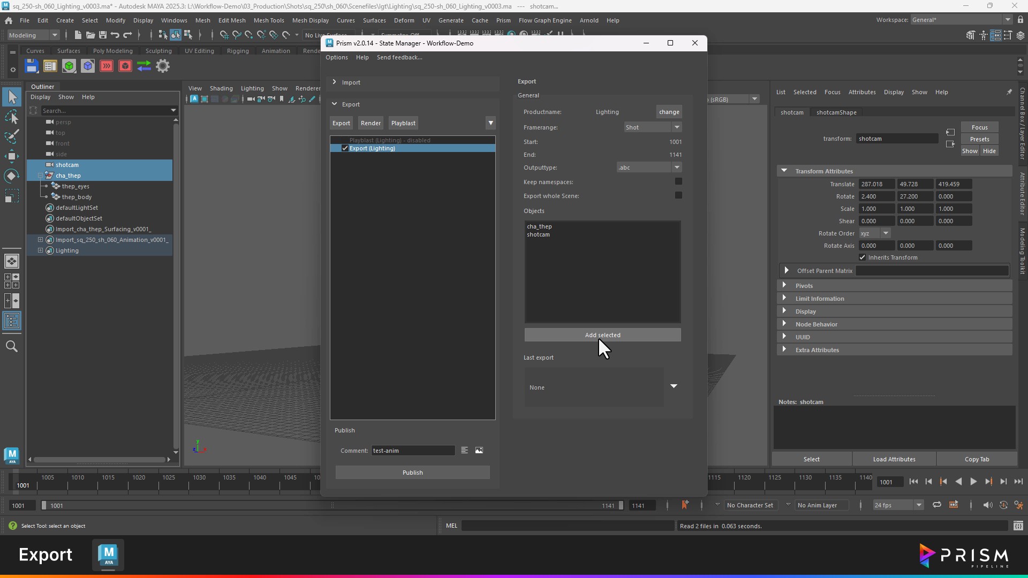The width and height of the screenshot is (1028, 578).
Task: Click the Undo arrow icon
Action: tap(115, 35)
